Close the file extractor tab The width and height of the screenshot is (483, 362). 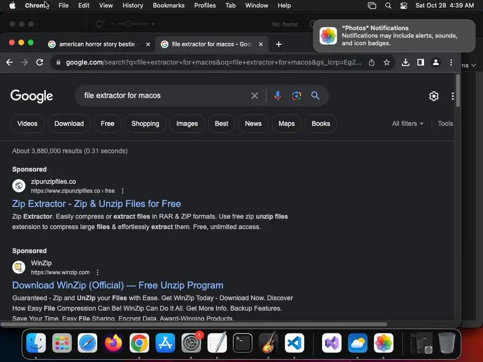[x=260, y=44]
